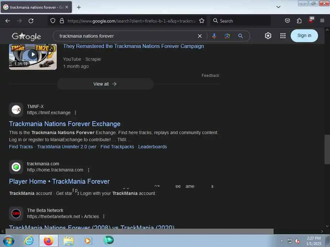Viewport: 330px width, 247px height.
Task: Click the address bar URL
Action: click(x=131, y=21)
